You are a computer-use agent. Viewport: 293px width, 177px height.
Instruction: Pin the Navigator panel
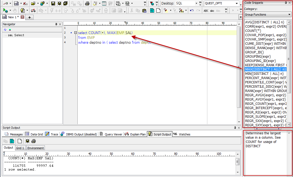pyautogui.click(x=56, y=24)
